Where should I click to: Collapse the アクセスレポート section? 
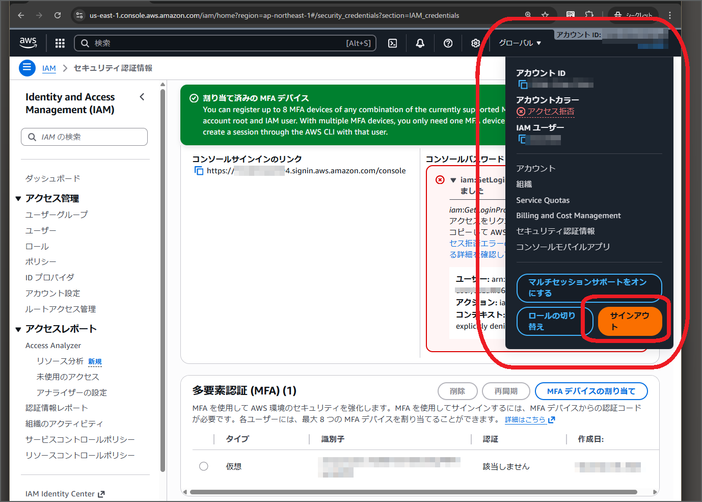[18, 329]
